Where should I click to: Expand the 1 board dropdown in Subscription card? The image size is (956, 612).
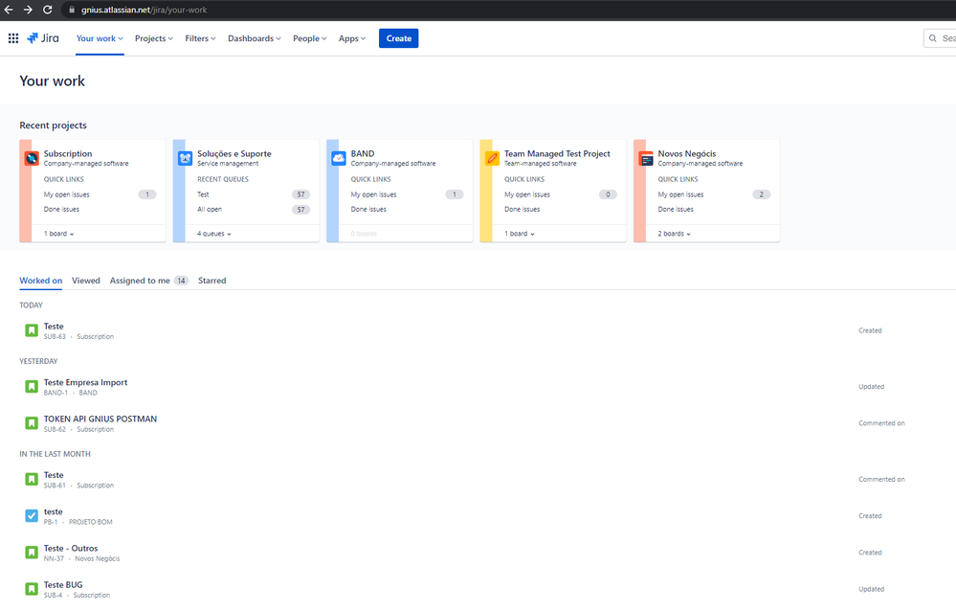point(58,234)
